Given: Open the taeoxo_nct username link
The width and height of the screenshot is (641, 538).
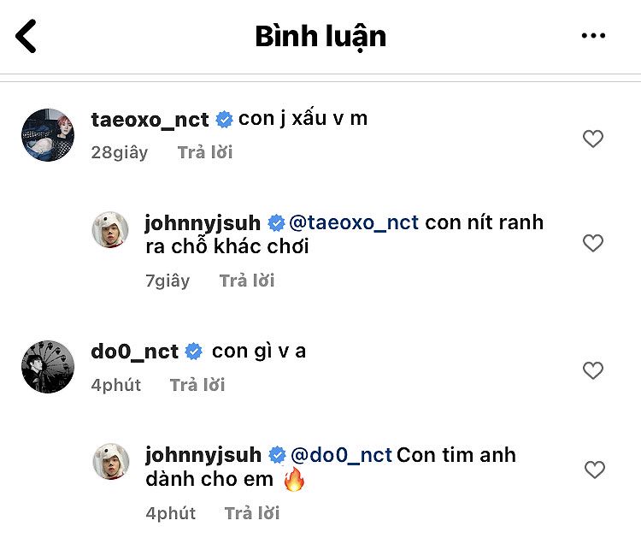Looking at the screenshot, I should point(150,120).
